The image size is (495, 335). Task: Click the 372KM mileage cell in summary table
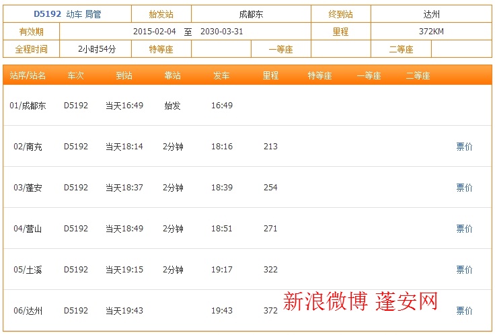click(x=430, y=32)
